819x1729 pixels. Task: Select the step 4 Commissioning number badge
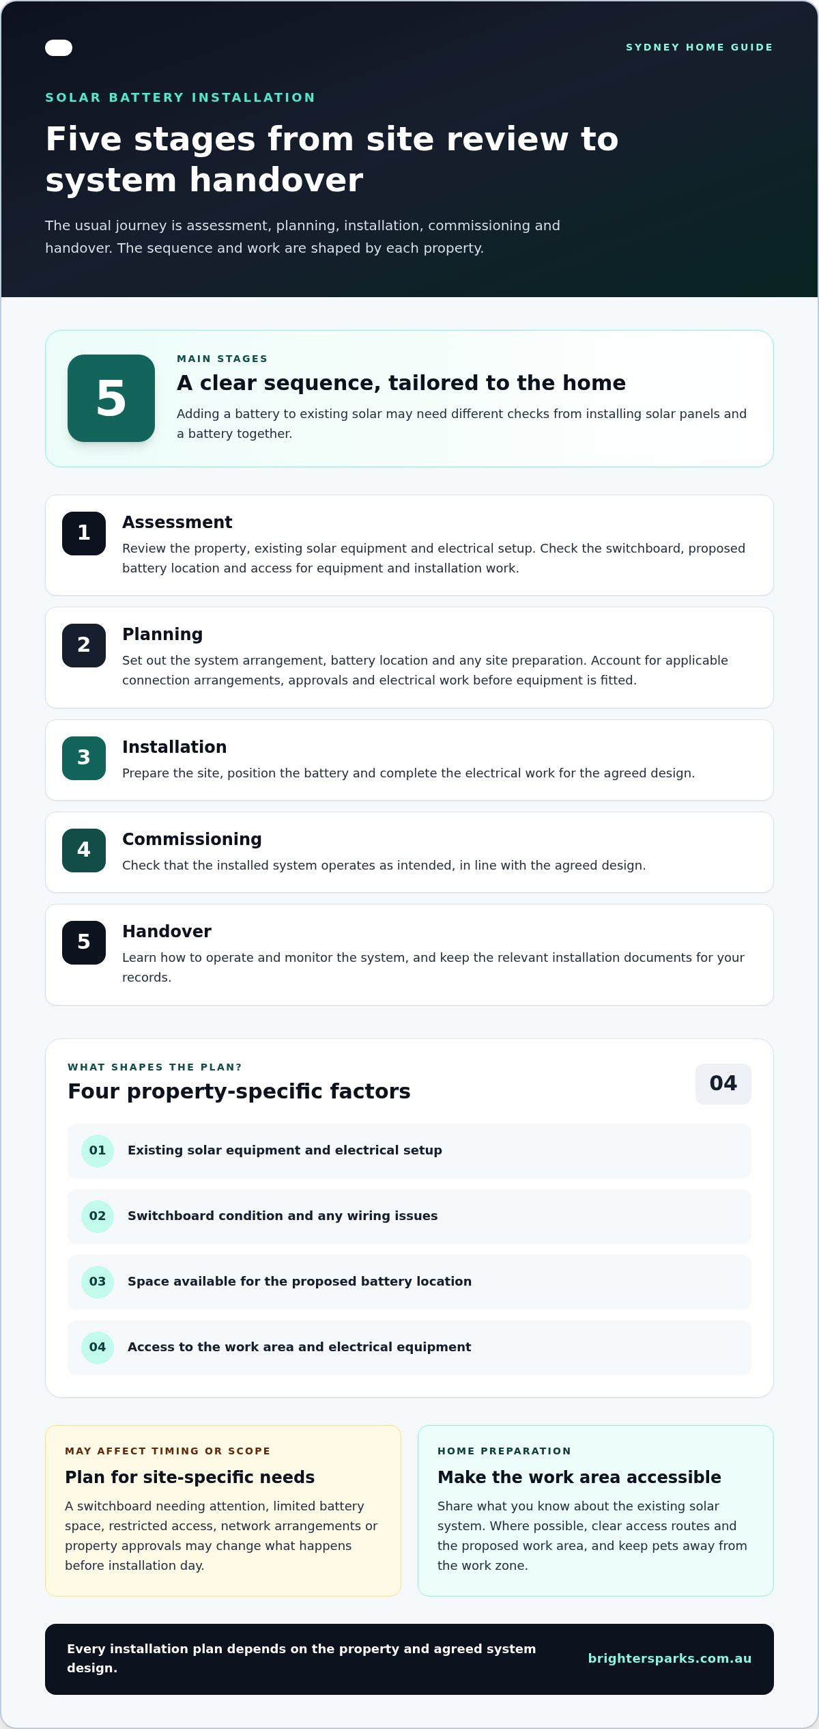click(x=84, y=850)
